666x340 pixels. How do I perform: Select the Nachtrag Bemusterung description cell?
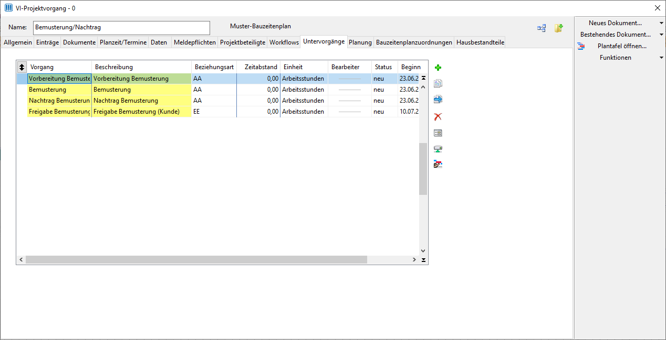point(141,101)
